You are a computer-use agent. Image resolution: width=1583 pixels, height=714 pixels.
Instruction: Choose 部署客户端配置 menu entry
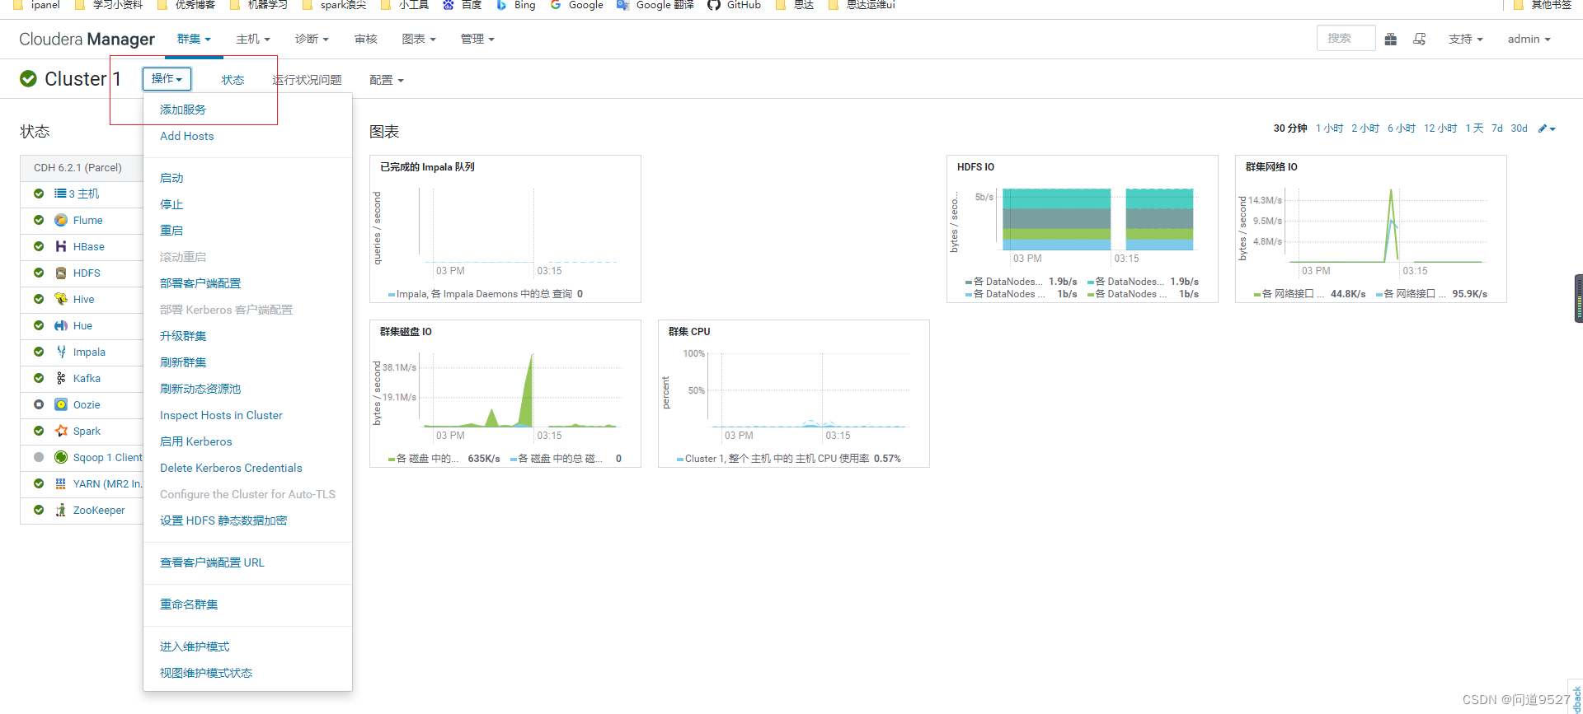click(200, 283)
